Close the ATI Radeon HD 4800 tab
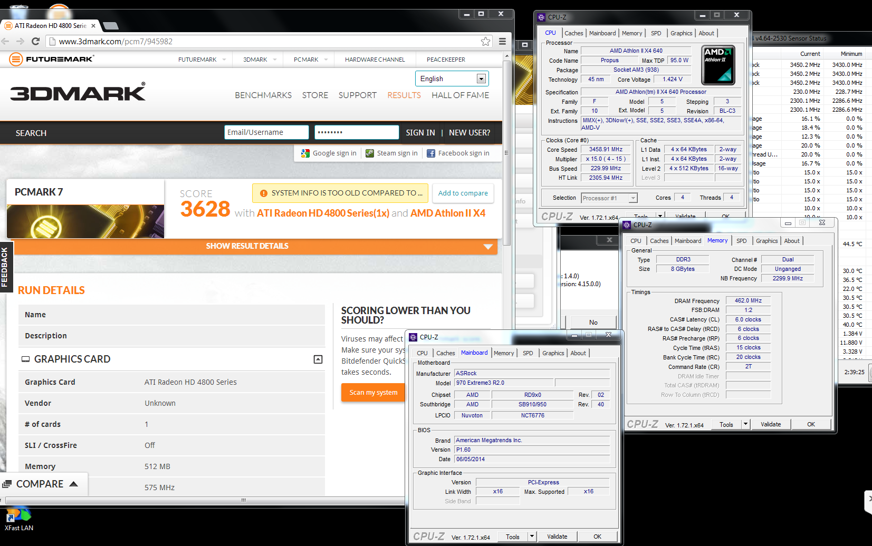This screenshot has width=872, height=546. tap(93, 25)
